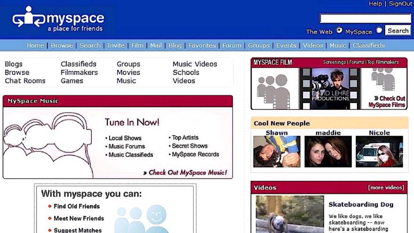This screenshot has width=414, height=233.
Task: Open maddie's profile photo
Action: click(328, 152)
